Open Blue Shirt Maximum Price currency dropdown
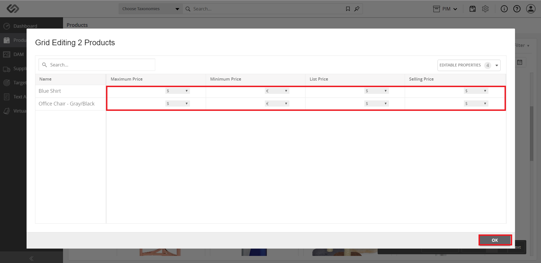541x263 pixels. 177,91
